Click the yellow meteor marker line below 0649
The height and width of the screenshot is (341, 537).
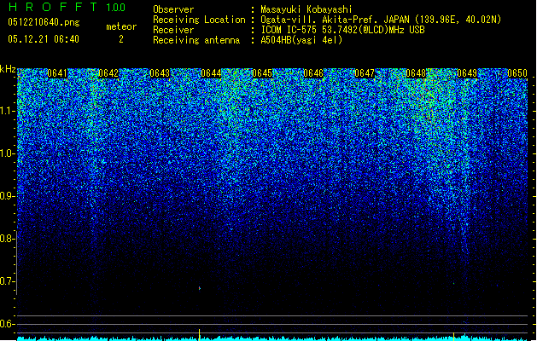pos(453,336)
